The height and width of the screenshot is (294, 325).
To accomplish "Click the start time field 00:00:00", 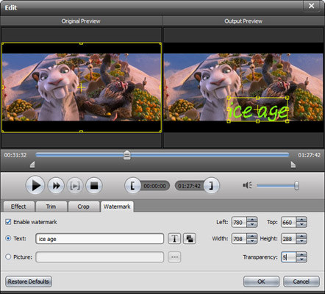I will 154,186.
